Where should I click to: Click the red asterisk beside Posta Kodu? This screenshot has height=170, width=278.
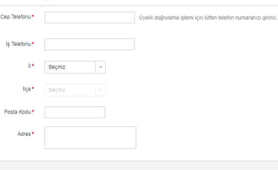[33, 112]
